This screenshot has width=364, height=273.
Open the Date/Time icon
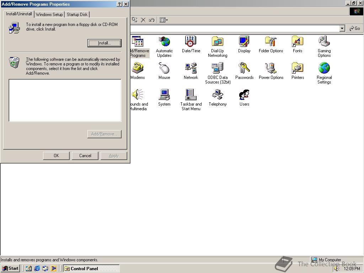pos(191,44)
